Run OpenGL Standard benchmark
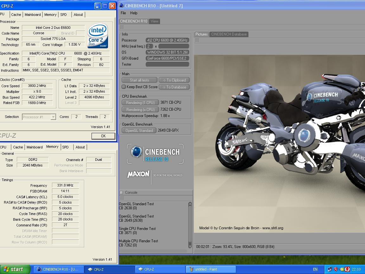The height and width of the screenshot is (274, 365). pos(139,130)
